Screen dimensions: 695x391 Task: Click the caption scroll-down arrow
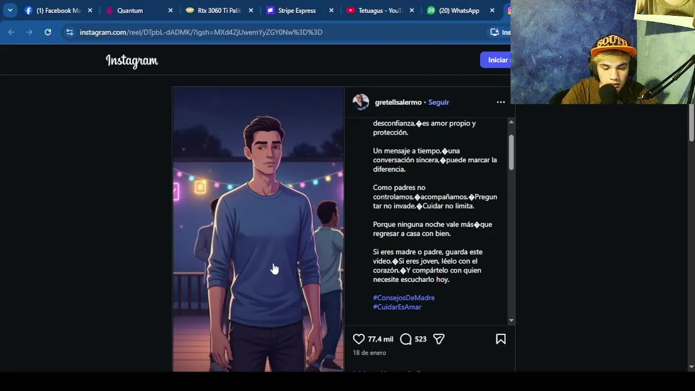(x=511, y=320)
